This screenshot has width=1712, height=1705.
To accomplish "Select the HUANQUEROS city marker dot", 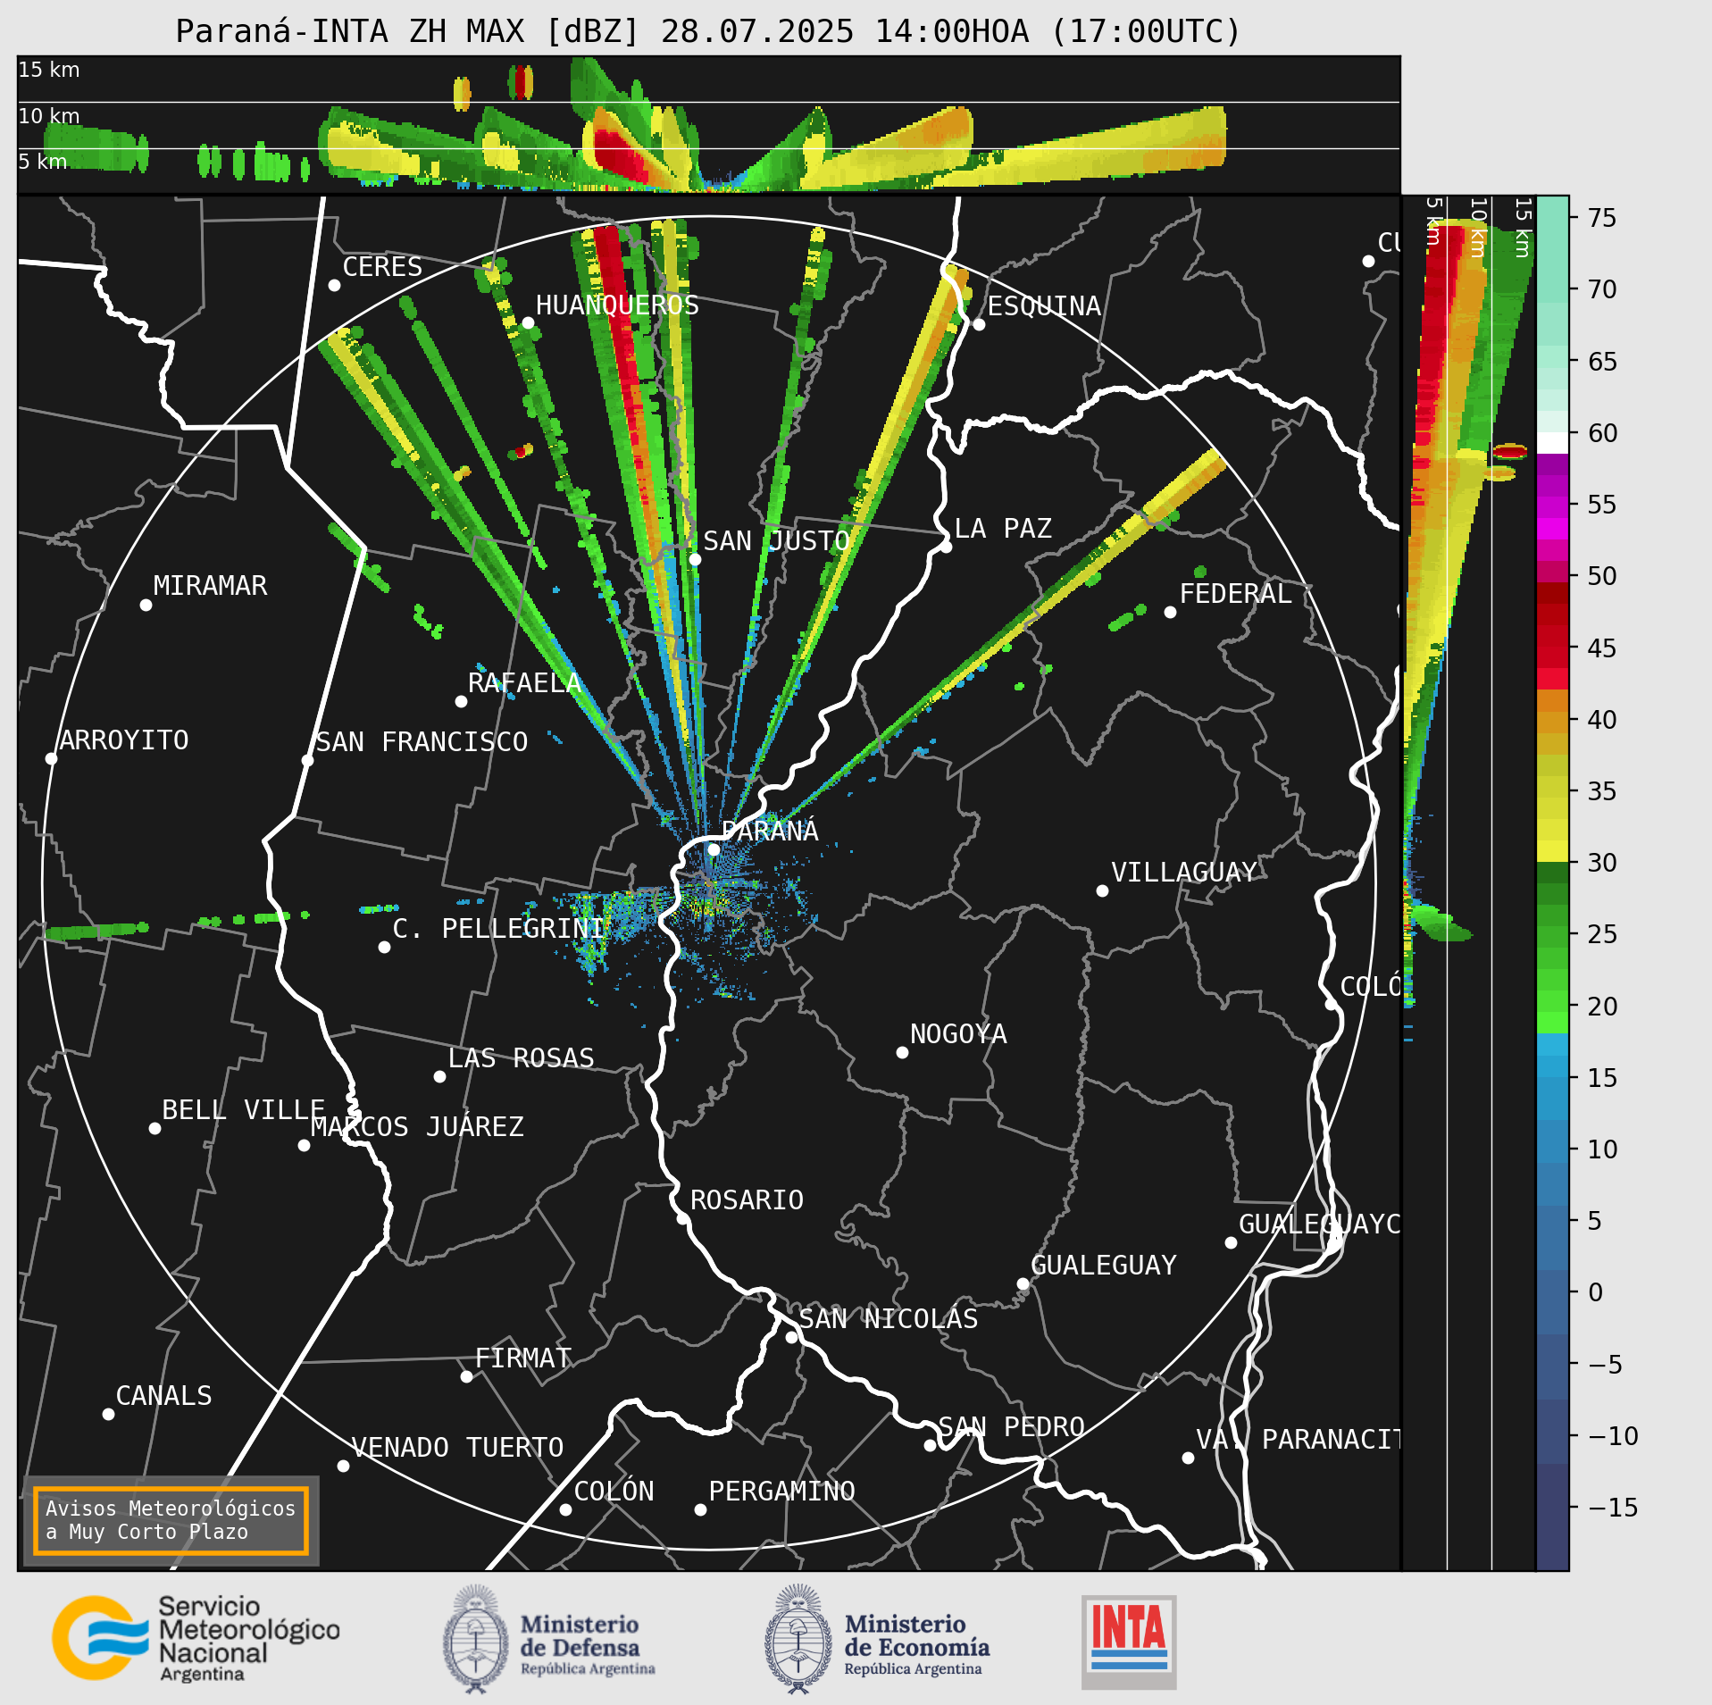I will point(528,322).
